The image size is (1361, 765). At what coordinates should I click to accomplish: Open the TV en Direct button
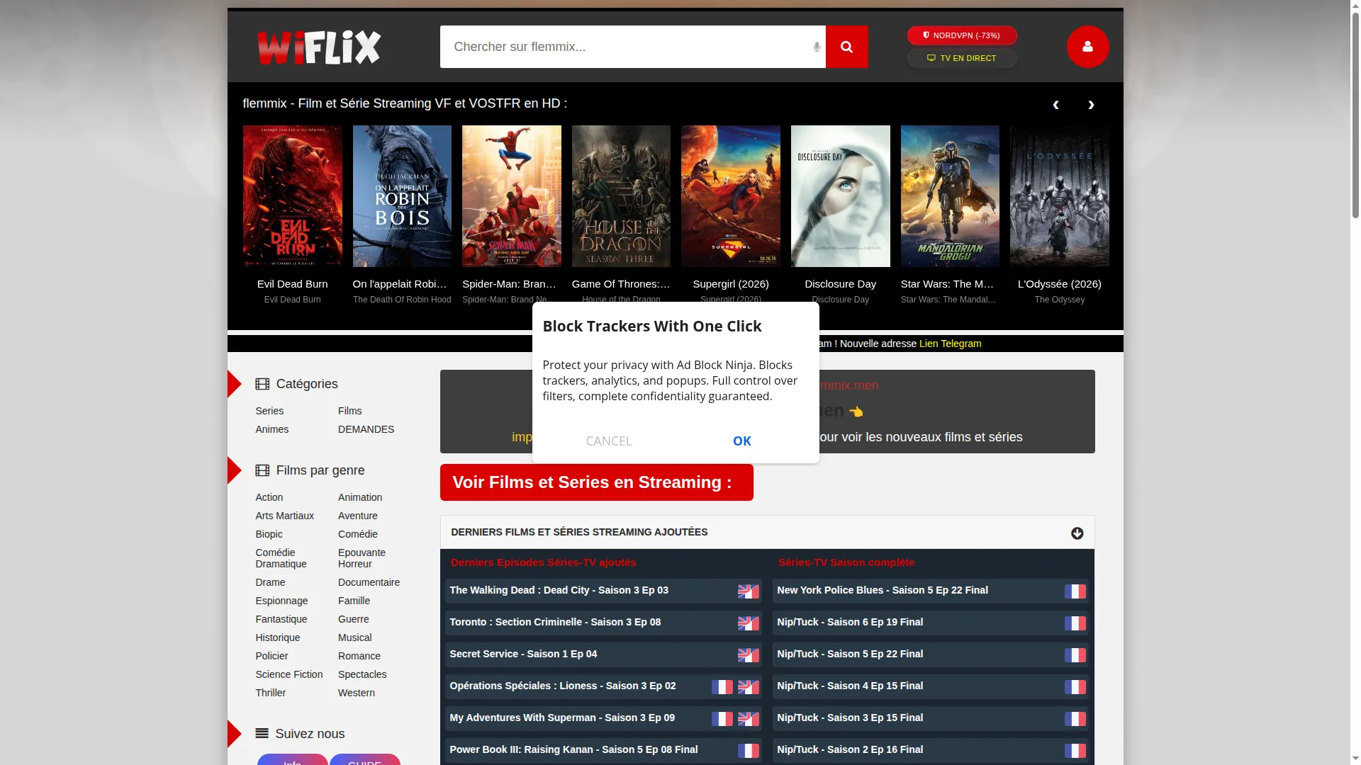point(962,58)
